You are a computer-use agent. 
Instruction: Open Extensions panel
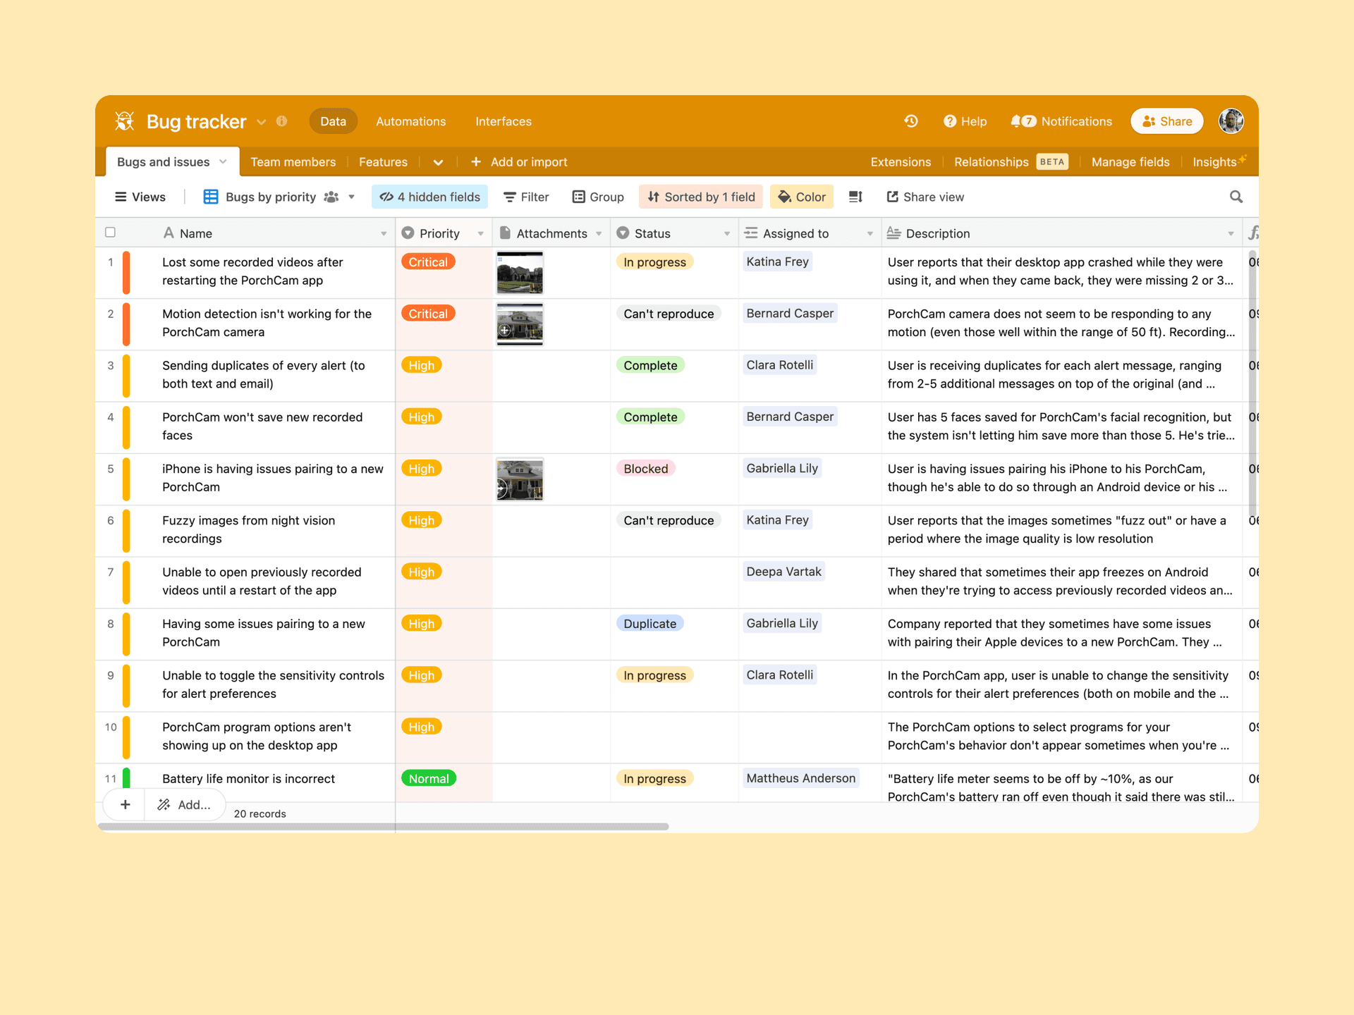(901, 162)
